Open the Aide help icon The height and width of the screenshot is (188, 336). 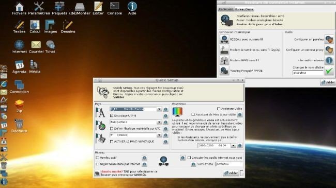pos(132,8)
